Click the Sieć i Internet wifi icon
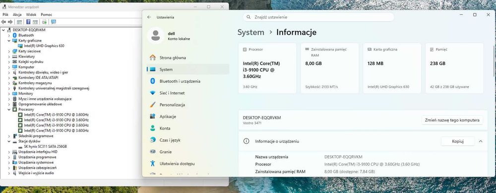Screen dimensions: 496x193 point(153,93)
